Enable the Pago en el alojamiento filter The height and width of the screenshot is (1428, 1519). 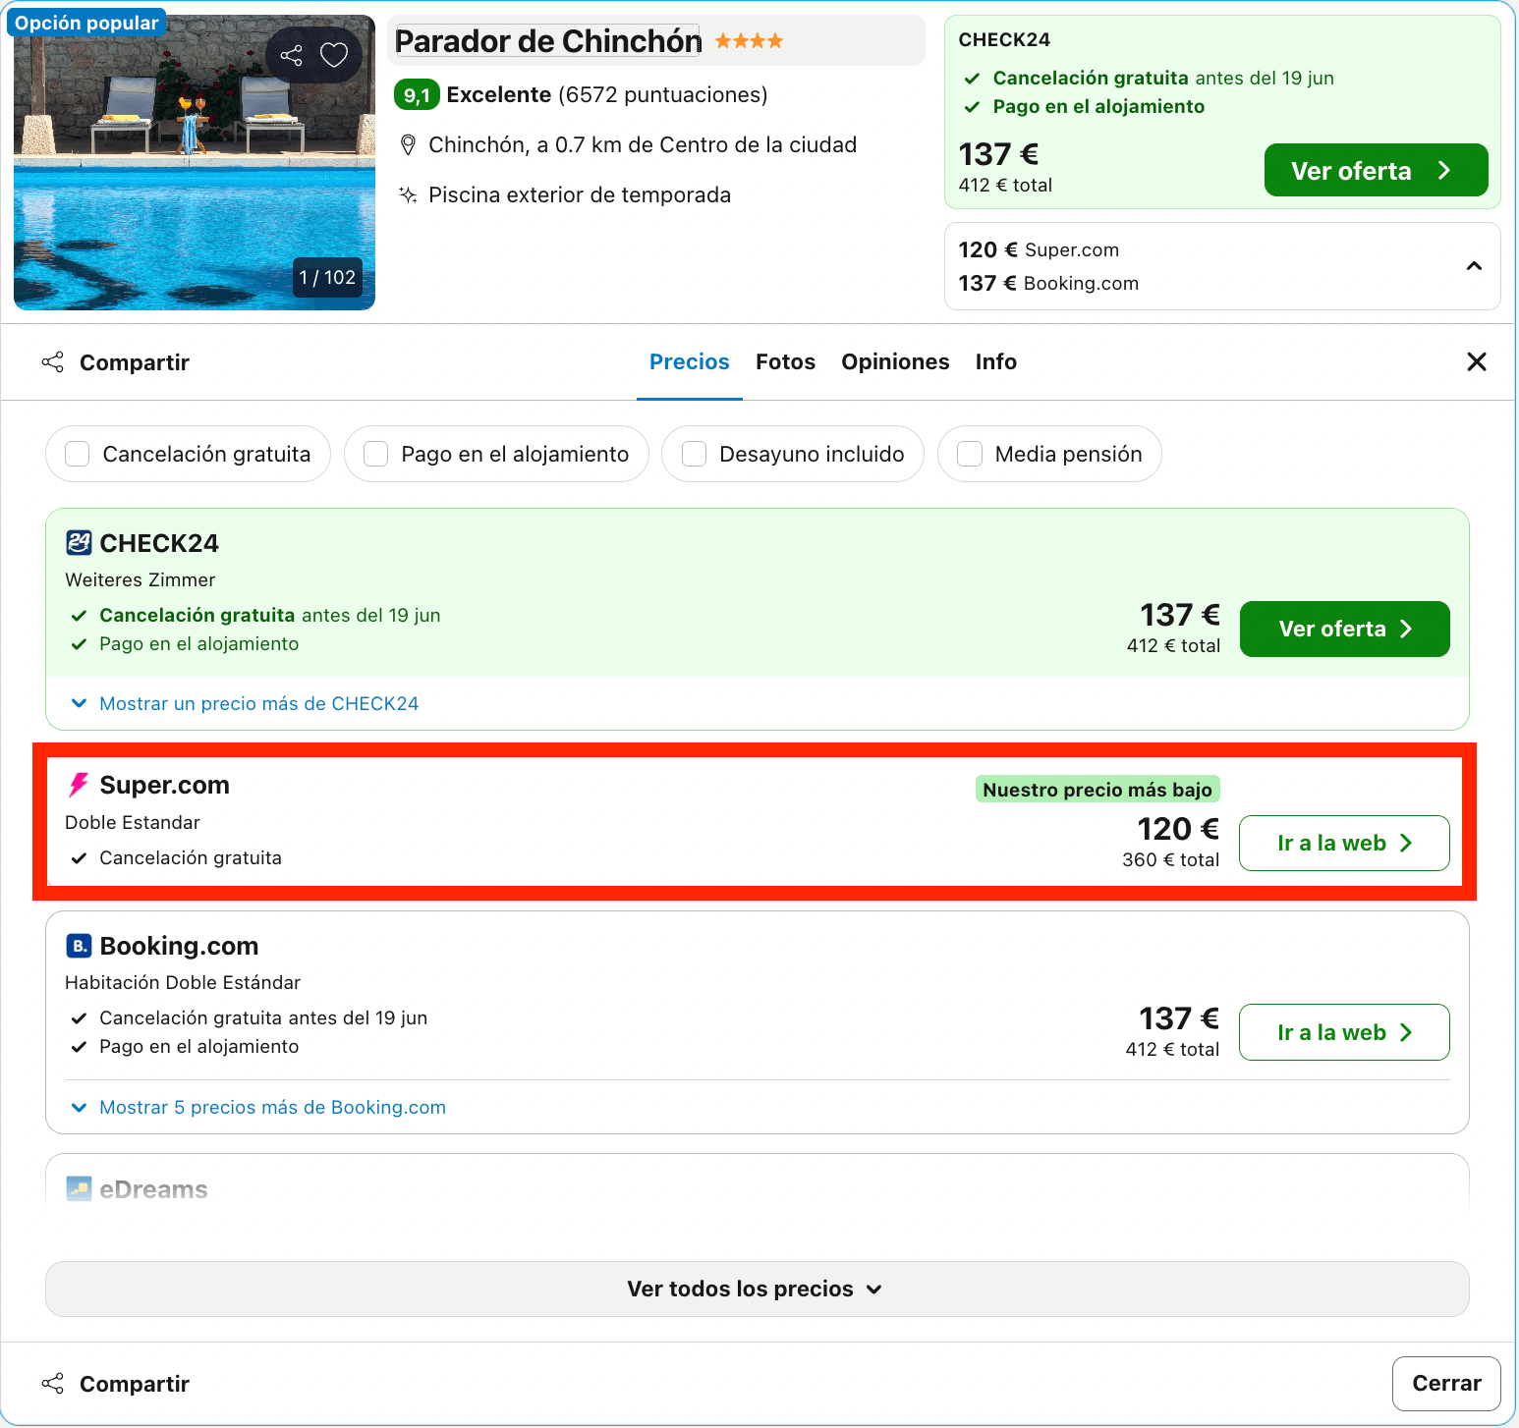(x=376, y=454)
